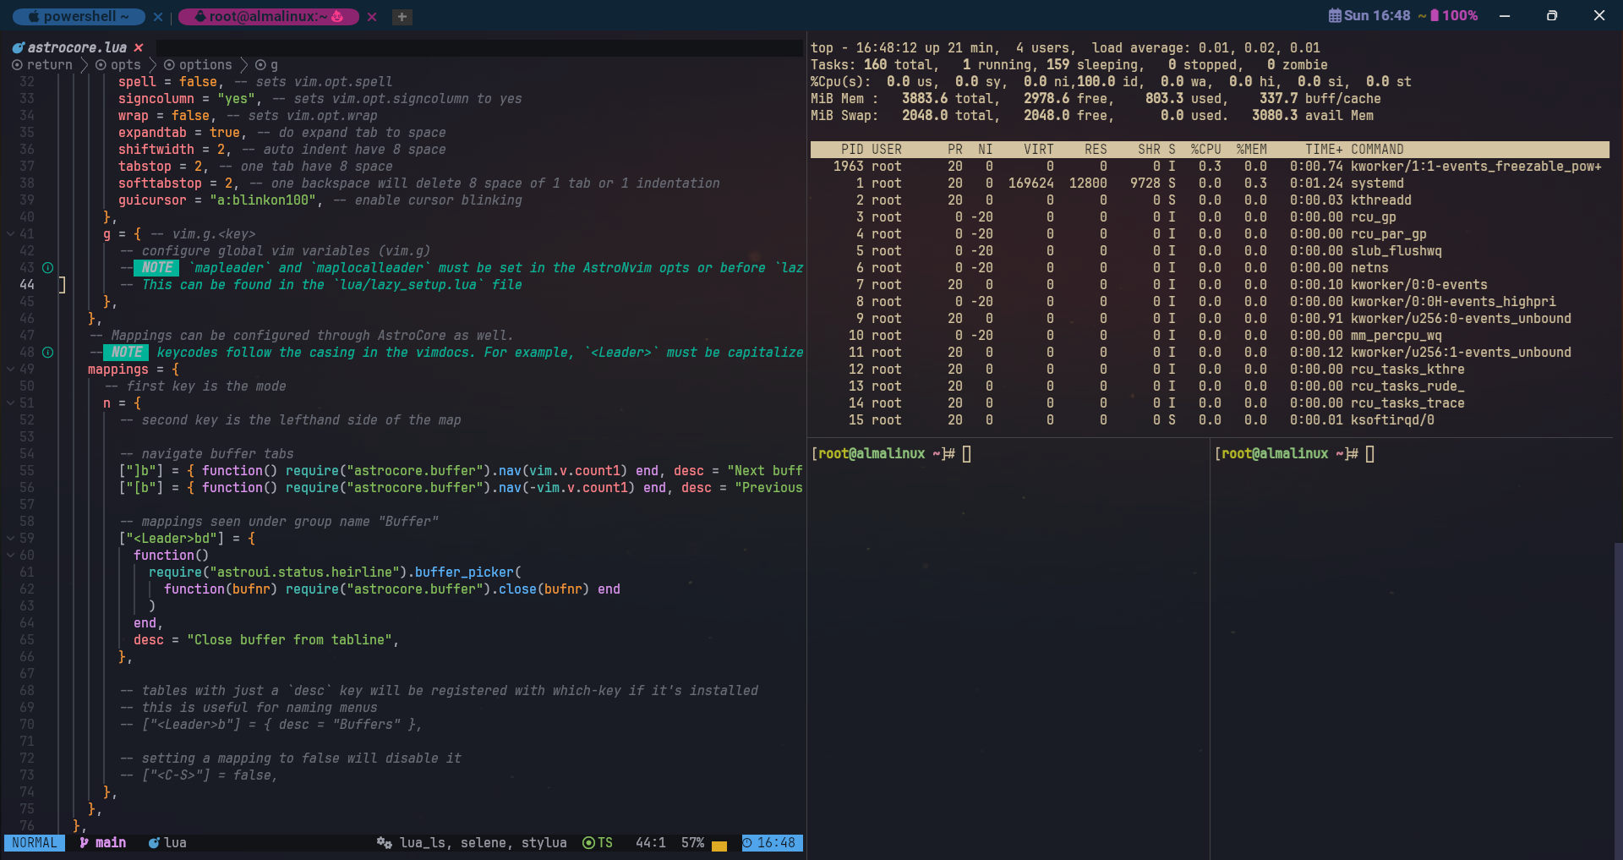Click the NORMAL mode indicator
Image resolution: width=1623 pixels, height=860 pixels.
(x=35, y=842)
